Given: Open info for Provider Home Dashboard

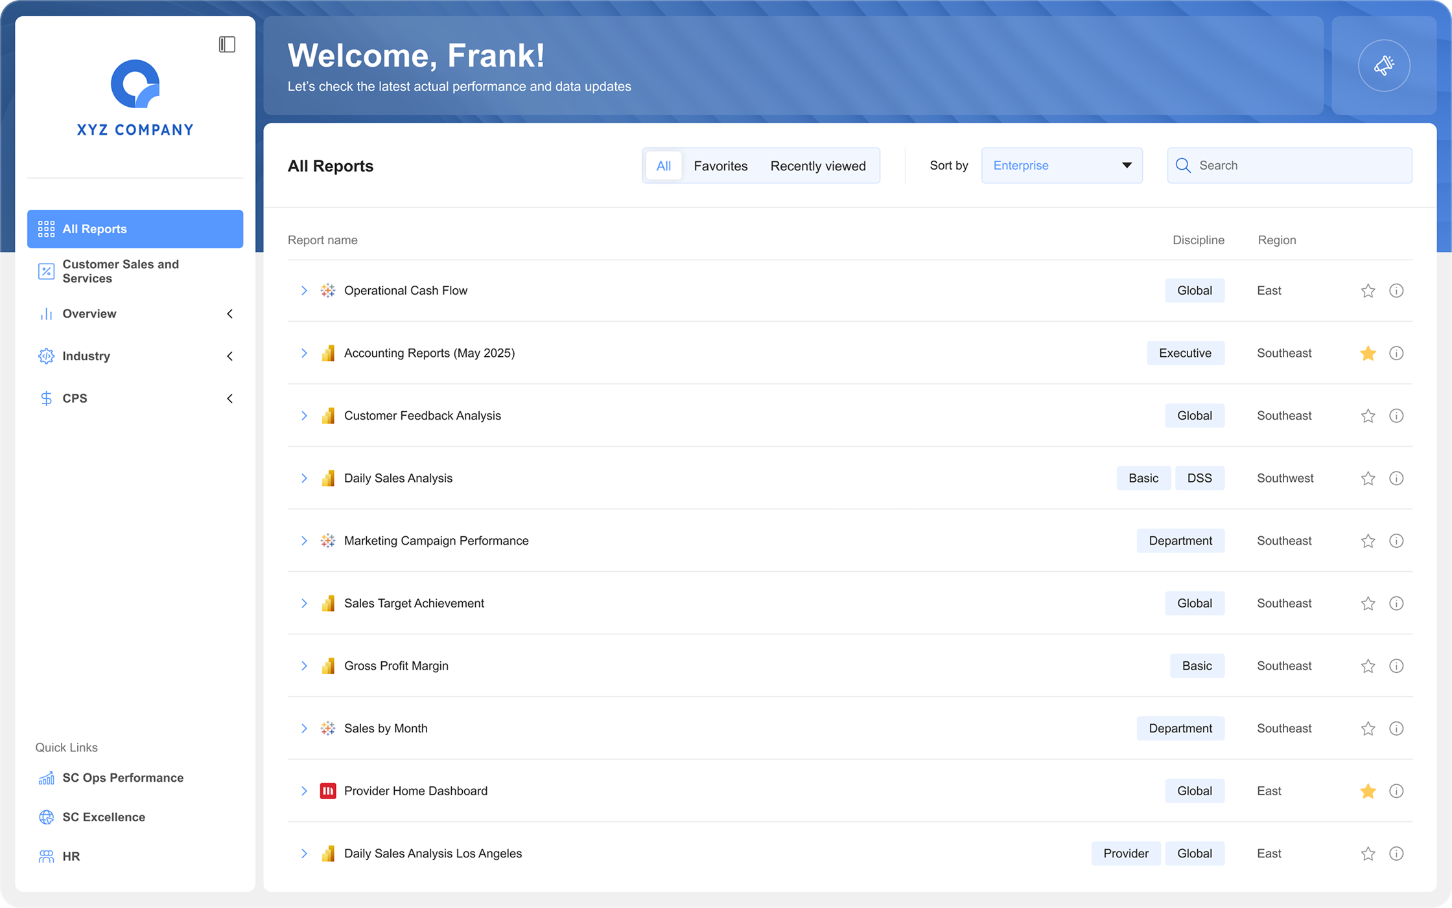Looking at the screenshot, I should [1396, 791].
